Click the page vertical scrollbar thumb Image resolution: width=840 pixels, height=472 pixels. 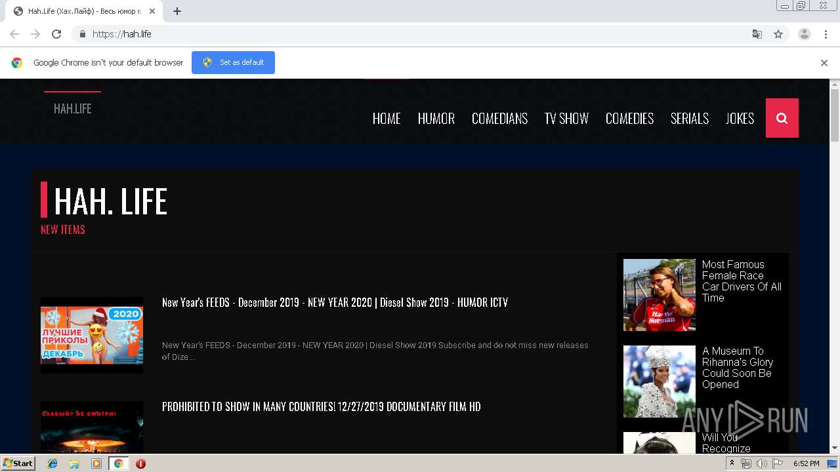[x=835, y=115]
